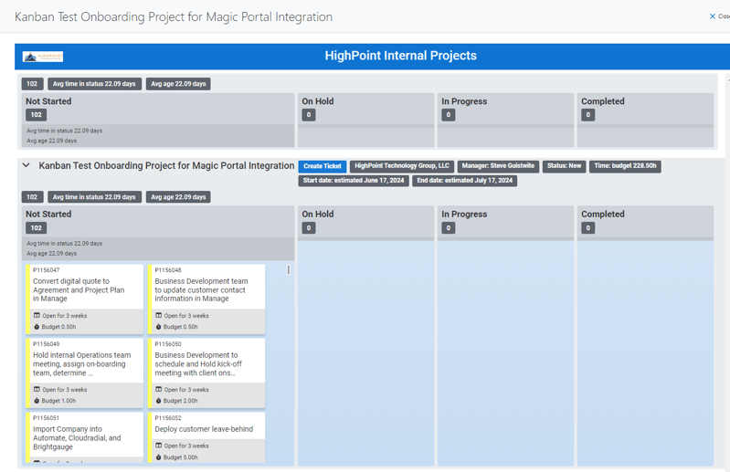
Task: Open ticket P1156047 Convert digital quote card
Action: point(84,299)
